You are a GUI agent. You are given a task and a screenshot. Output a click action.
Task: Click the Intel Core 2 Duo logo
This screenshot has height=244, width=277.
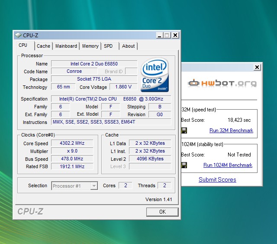pyautogui.click(x=155, y=75)
